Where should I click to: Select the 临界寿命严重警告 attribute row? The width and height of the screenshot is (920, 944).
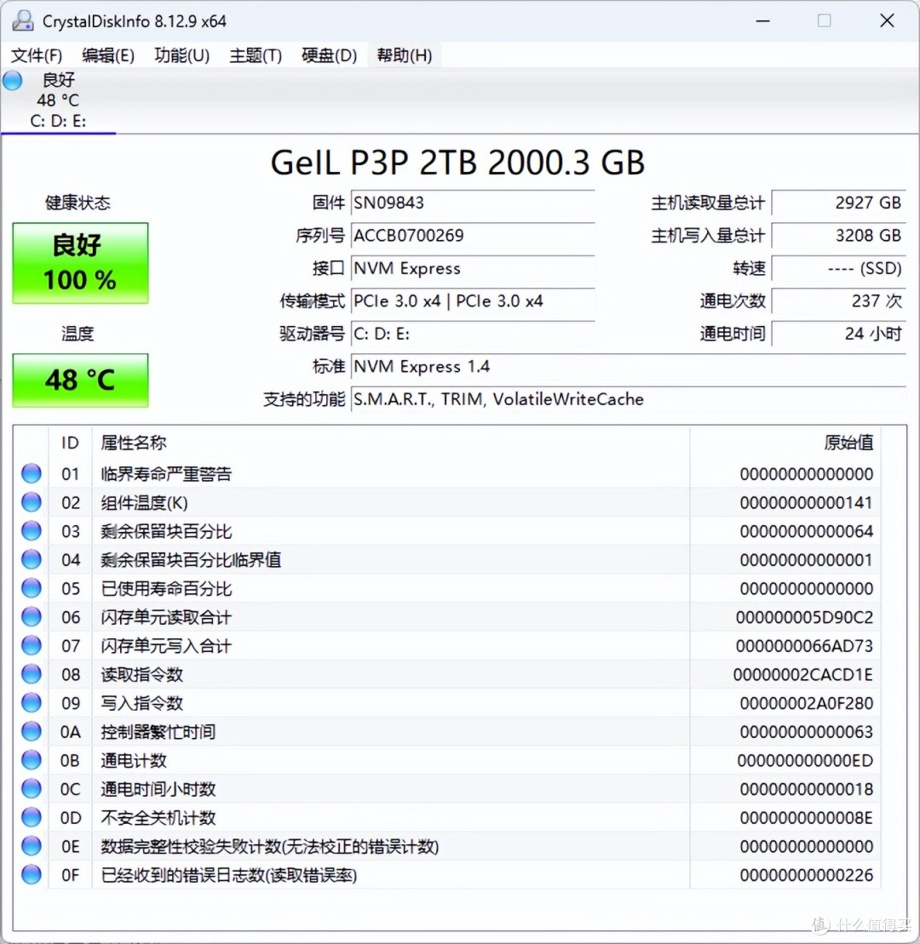coord(447,474)
